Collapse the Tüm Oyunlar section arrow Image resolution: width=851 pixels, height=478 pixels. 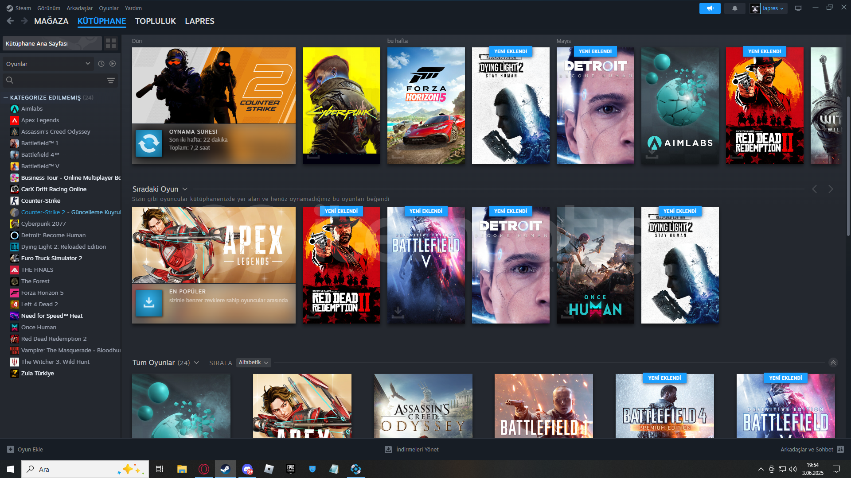(833, 362)
